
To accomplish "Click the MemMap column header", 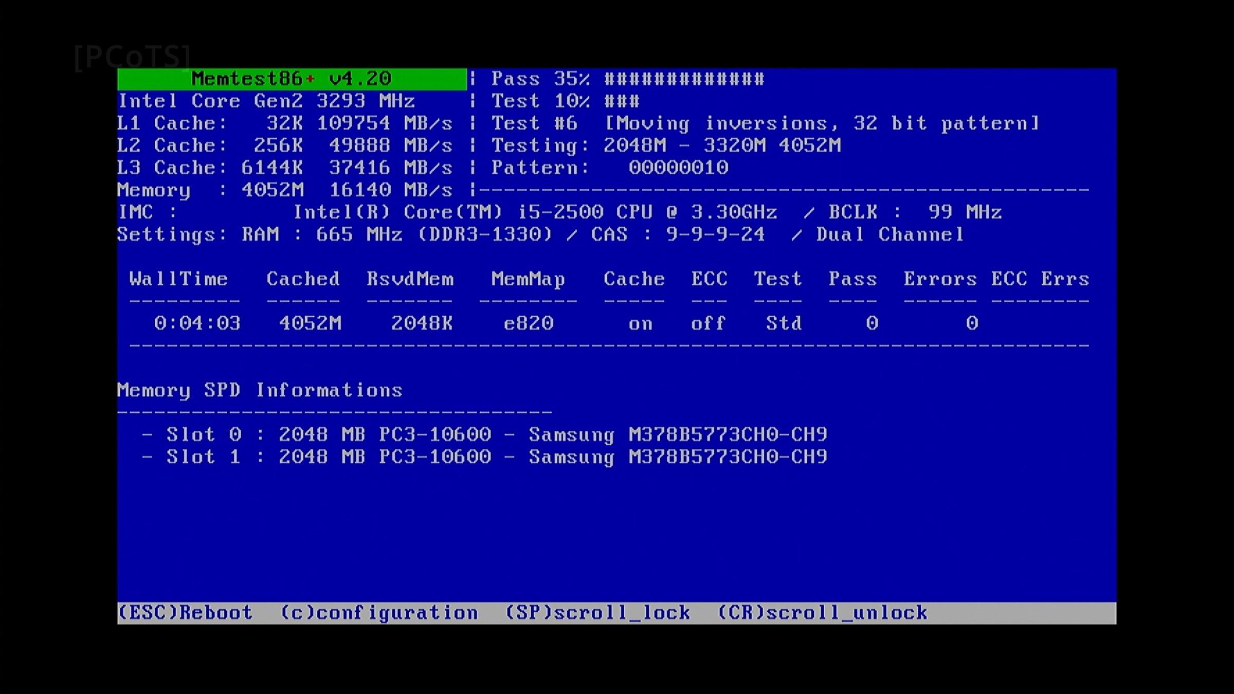I will [x=528, y=279].
